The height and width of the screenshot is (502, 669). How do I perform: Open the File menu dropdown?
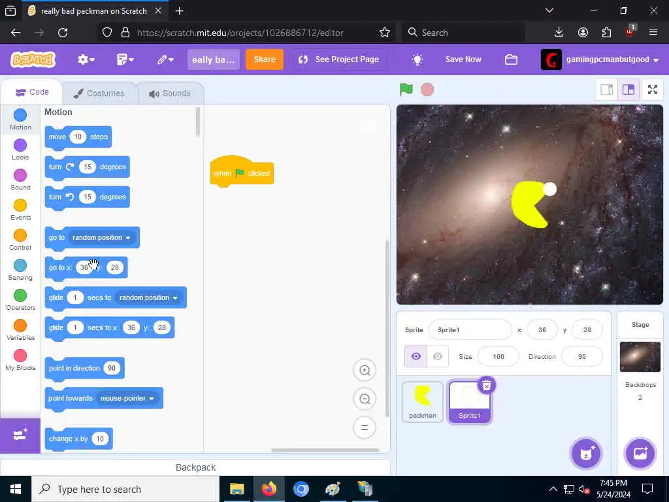coord(125,59)
